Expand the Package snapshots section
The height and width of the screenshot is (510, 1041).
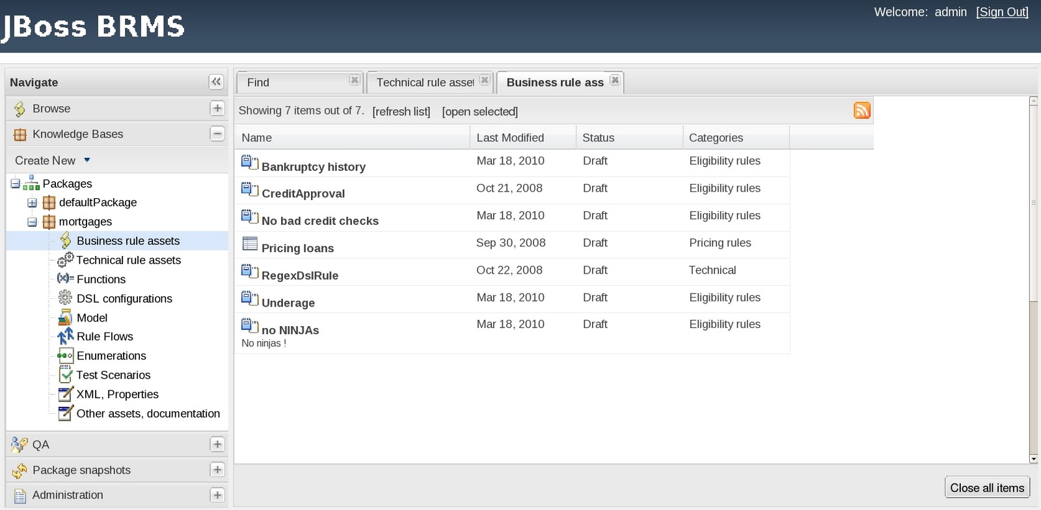point(217,470)
